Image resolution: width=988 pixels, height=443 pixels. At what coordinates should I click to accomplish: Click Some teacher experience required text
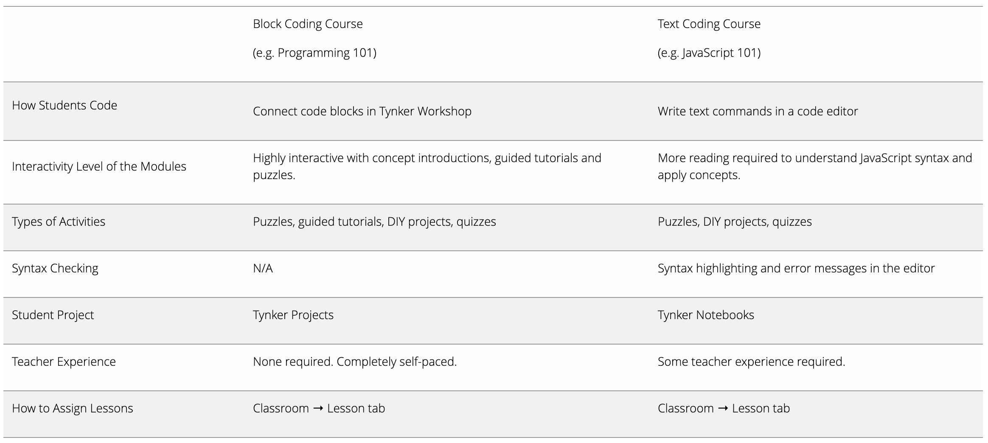click(x=751, y=362)
